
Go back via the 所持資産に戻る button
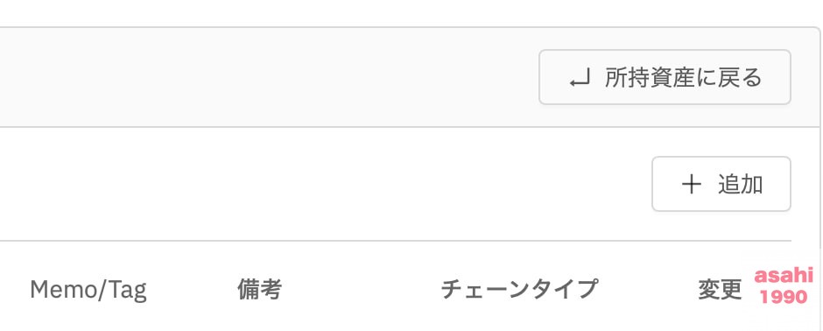665,77
